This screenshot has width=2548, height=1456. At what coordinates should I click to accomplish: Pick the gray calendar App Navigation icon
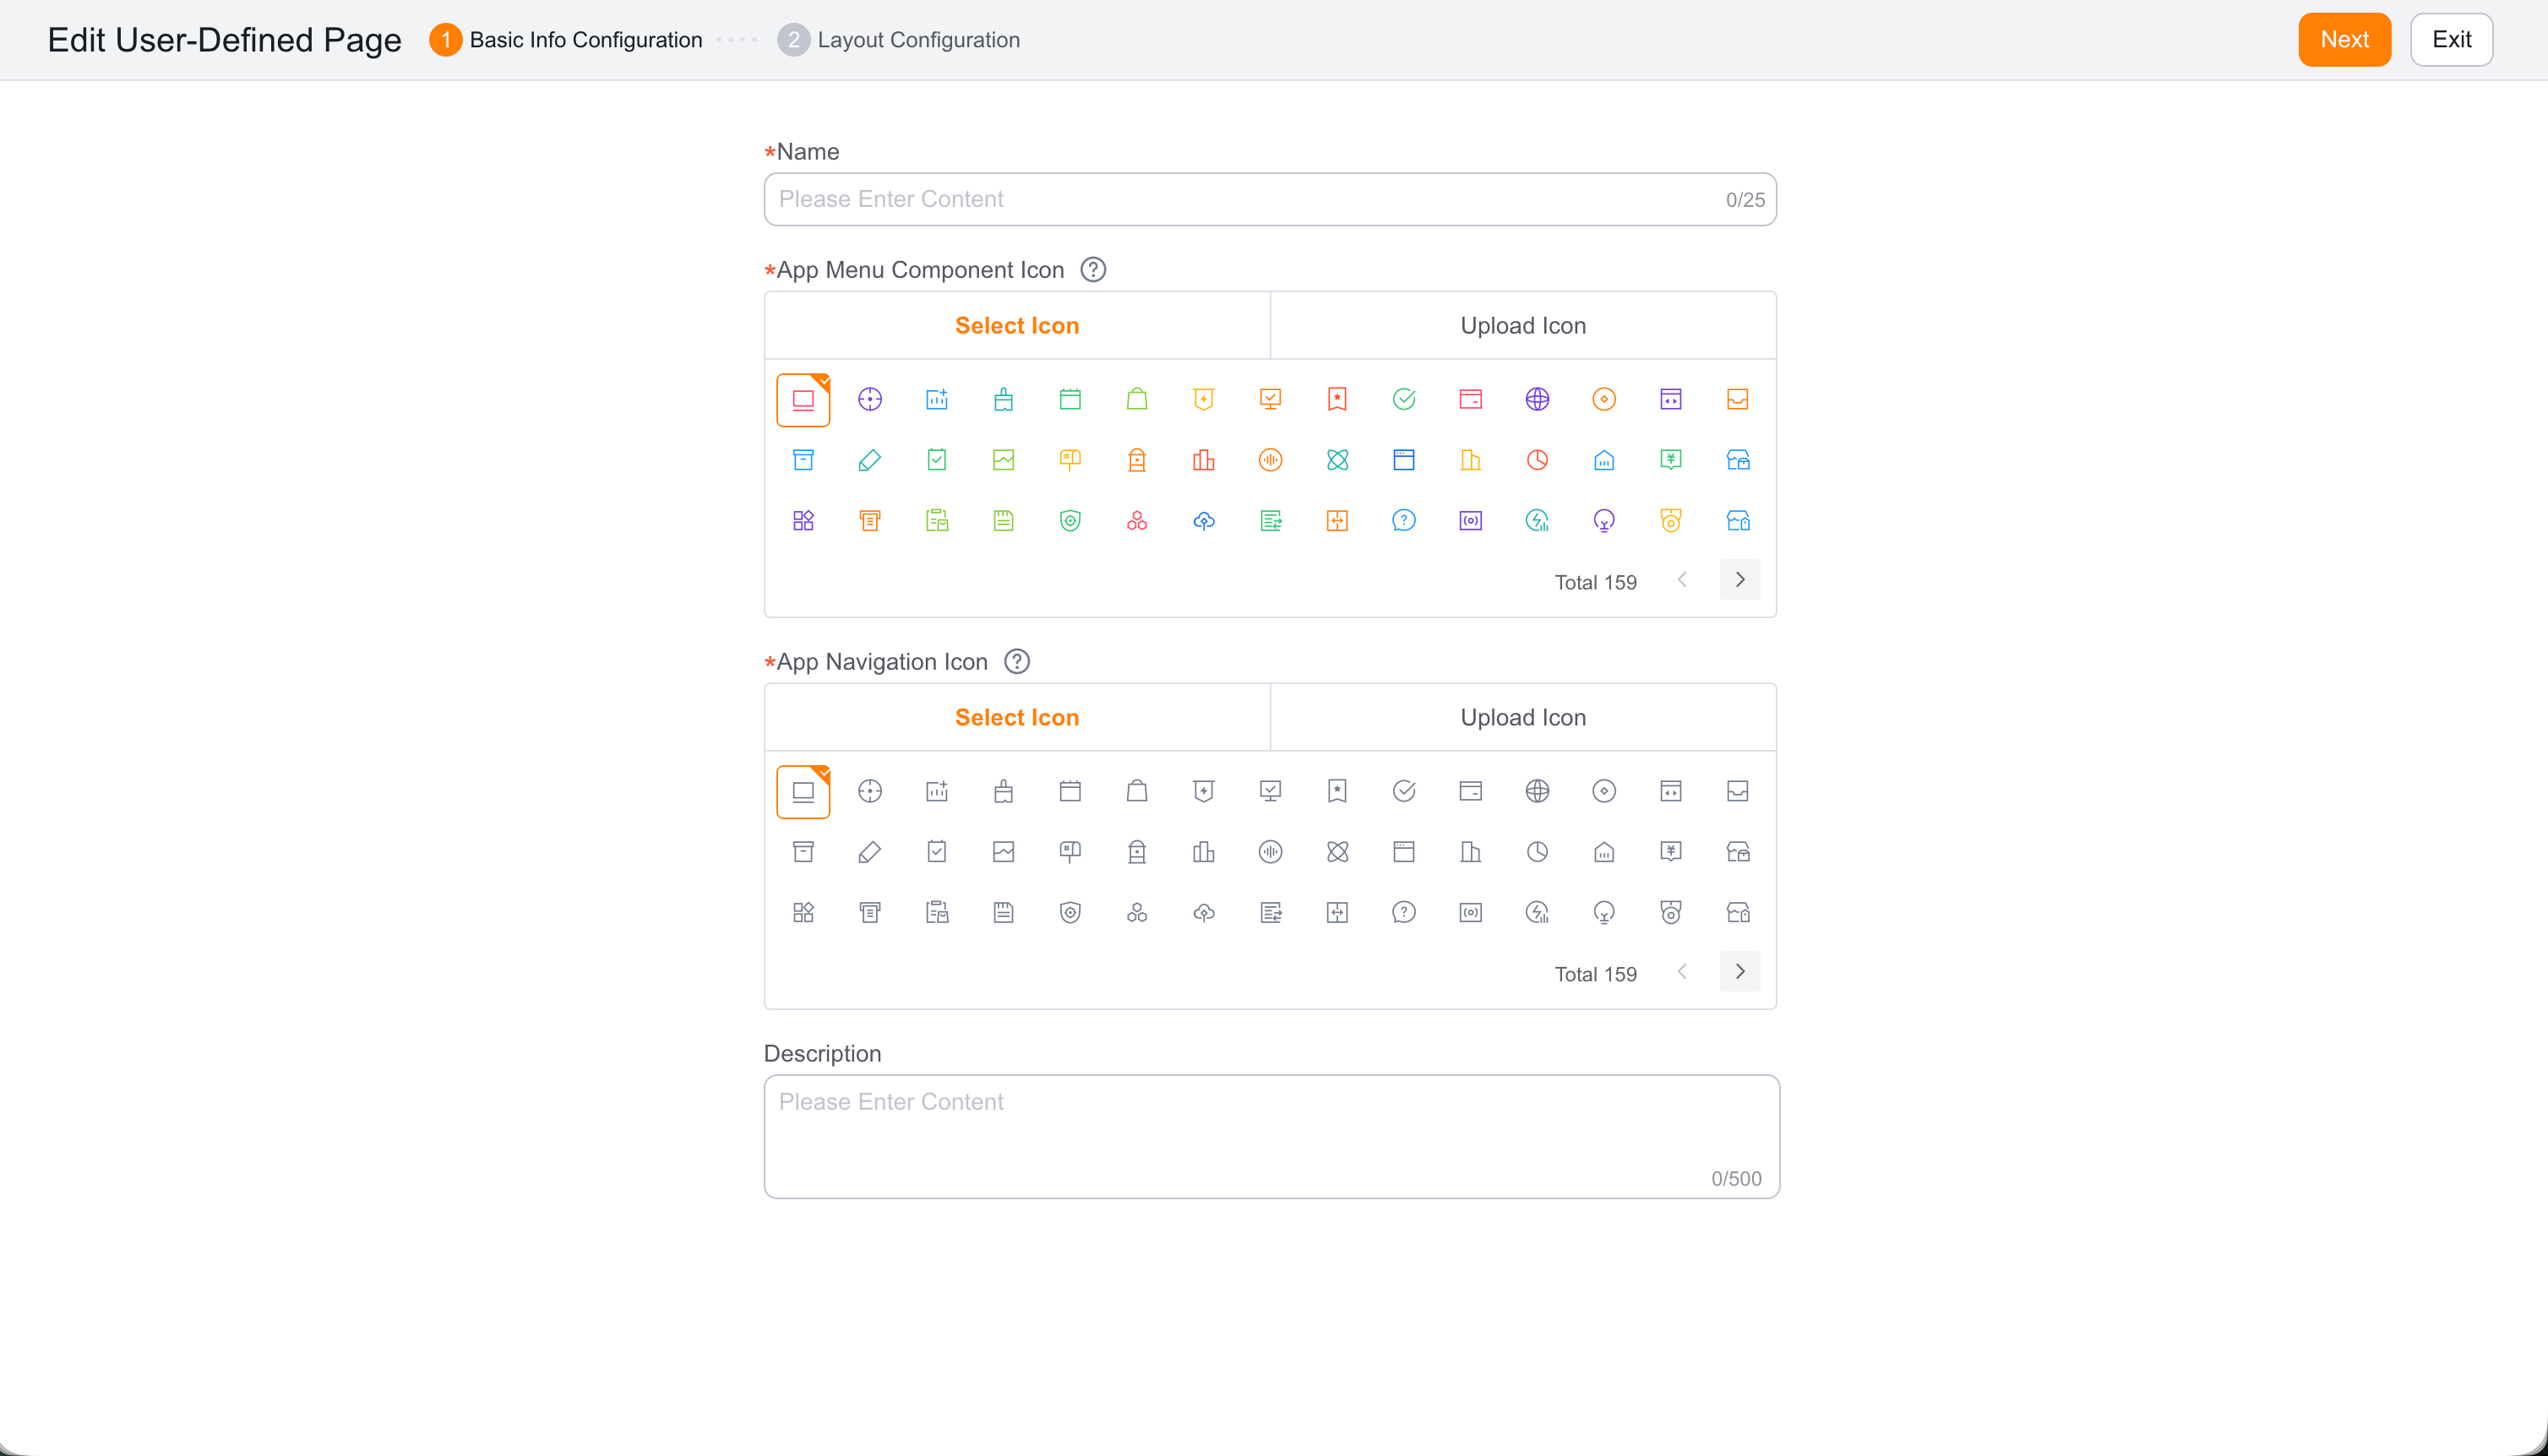pyautogui.click(x=1070, y=792)
